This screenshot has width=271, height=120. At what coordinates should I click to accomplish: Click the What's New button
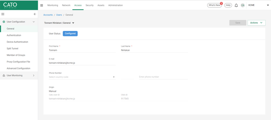214,5
